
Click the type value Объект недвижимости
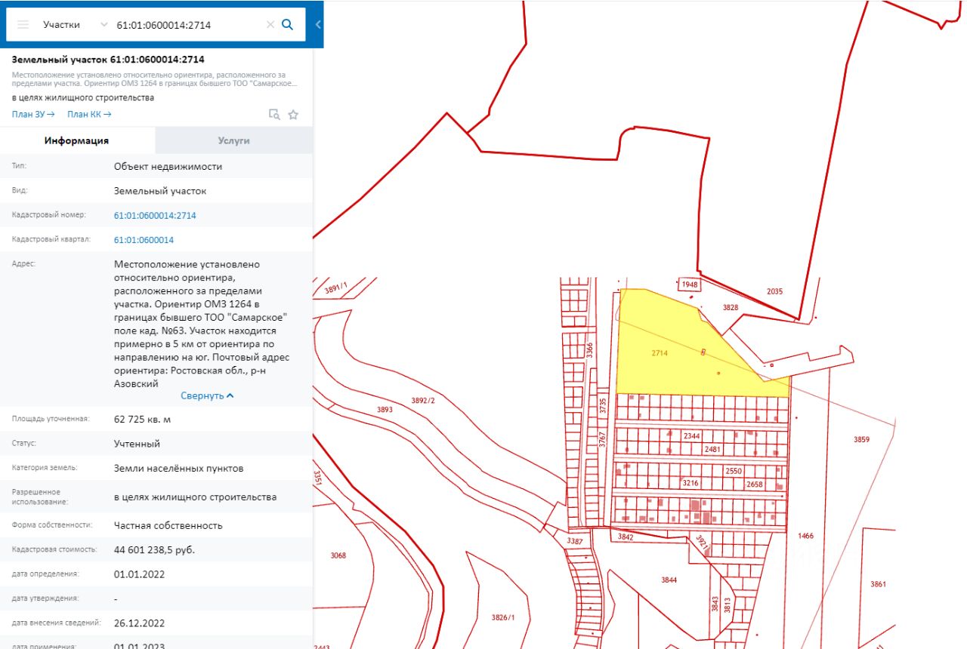[x=168, y=167]
